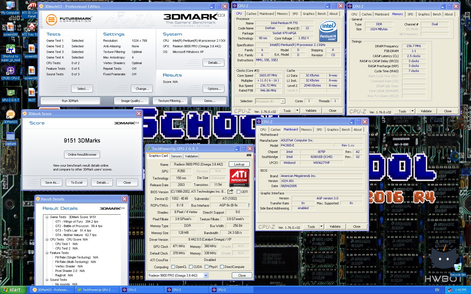471x294 pixels.
Task: Click the BIOS version share/export icon in GPU-Z
Action: [230, 192]
